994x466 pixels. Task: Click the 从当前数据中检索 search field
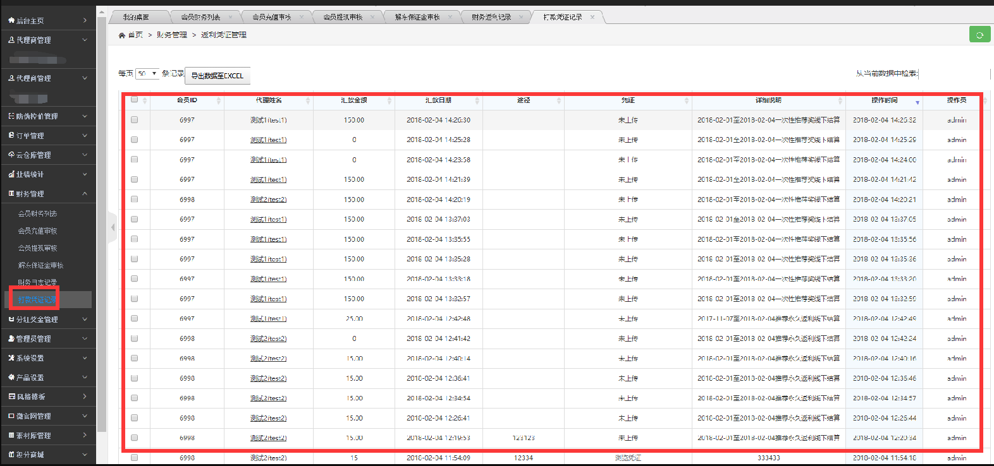coord(954,74)
